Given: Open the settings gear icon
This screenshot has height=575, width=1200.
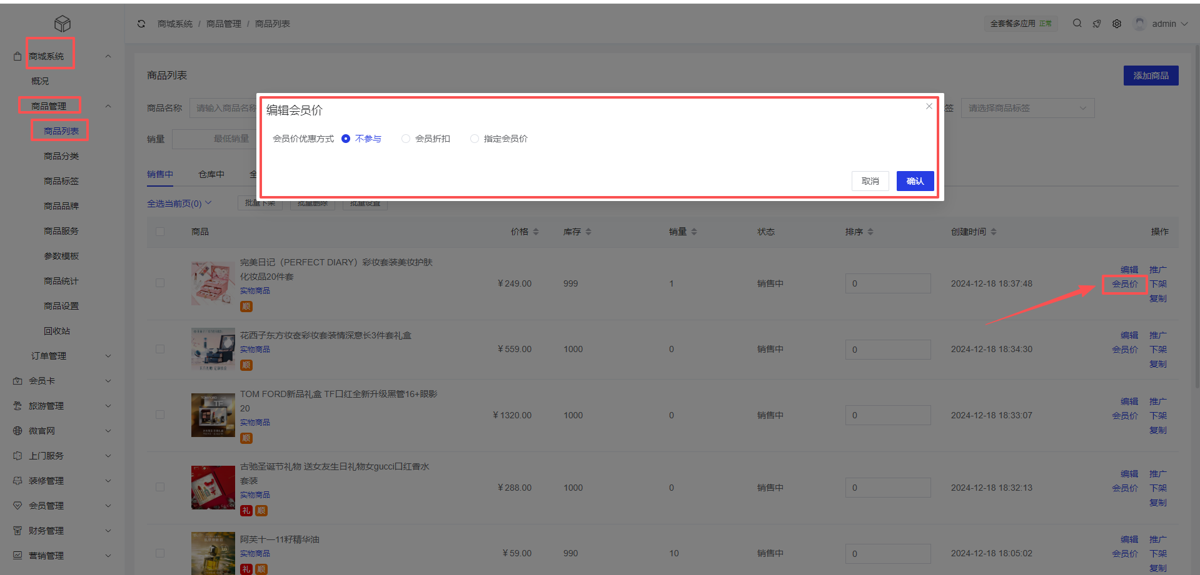Looking at the screenshot, I should pos(1117,24).
